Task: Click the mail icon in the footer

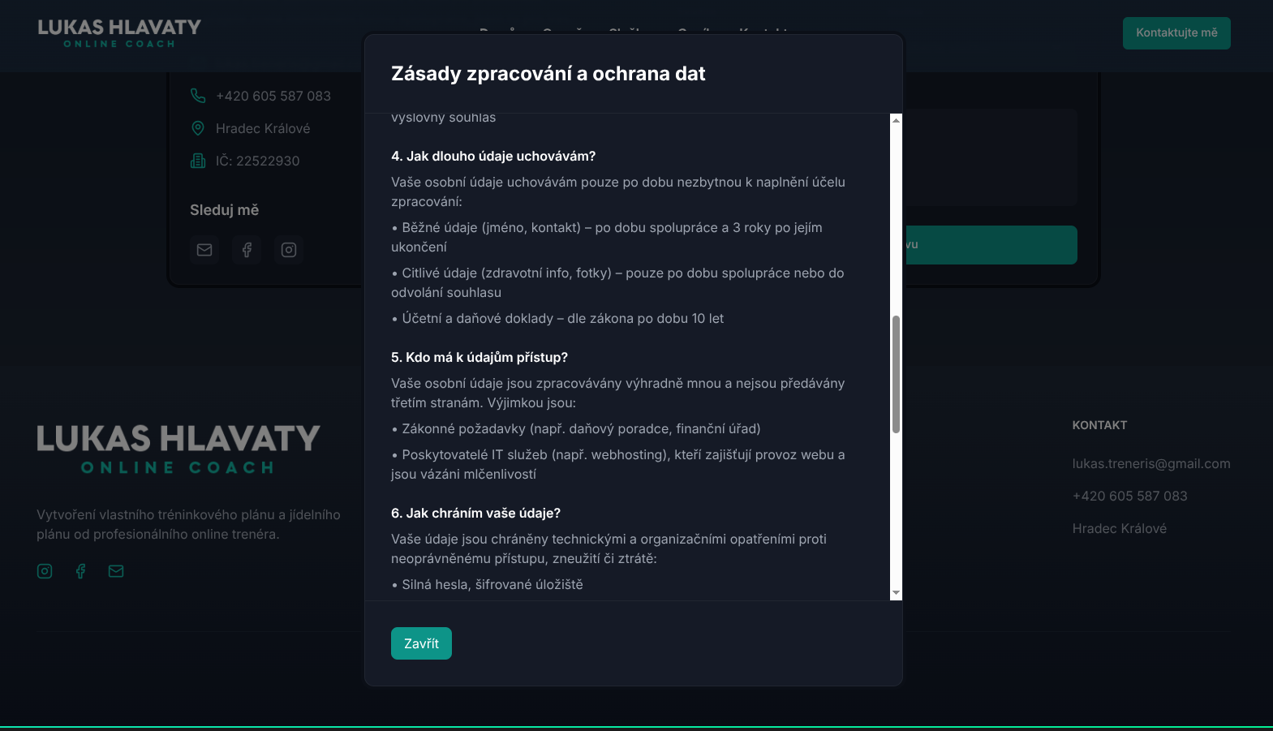Action: click(116, 571)
